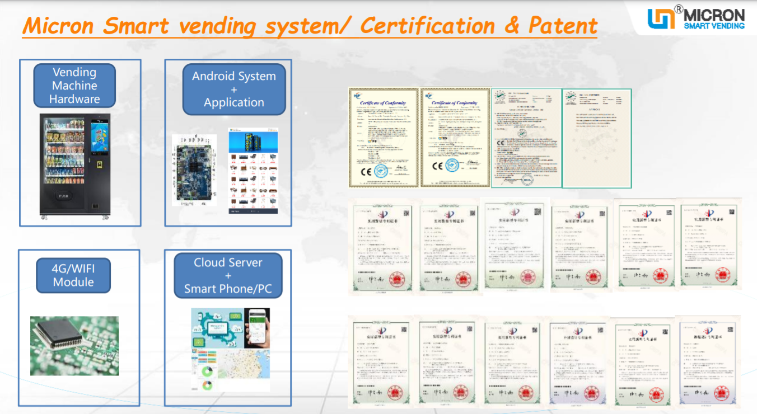Select the '4G/WIFI Module' label box
The image size is (757, 414).
[x=73, y=275]
